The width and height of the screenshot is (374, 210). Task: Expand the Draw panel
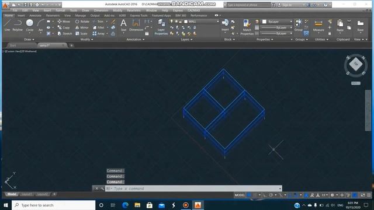tap(29, 40)
